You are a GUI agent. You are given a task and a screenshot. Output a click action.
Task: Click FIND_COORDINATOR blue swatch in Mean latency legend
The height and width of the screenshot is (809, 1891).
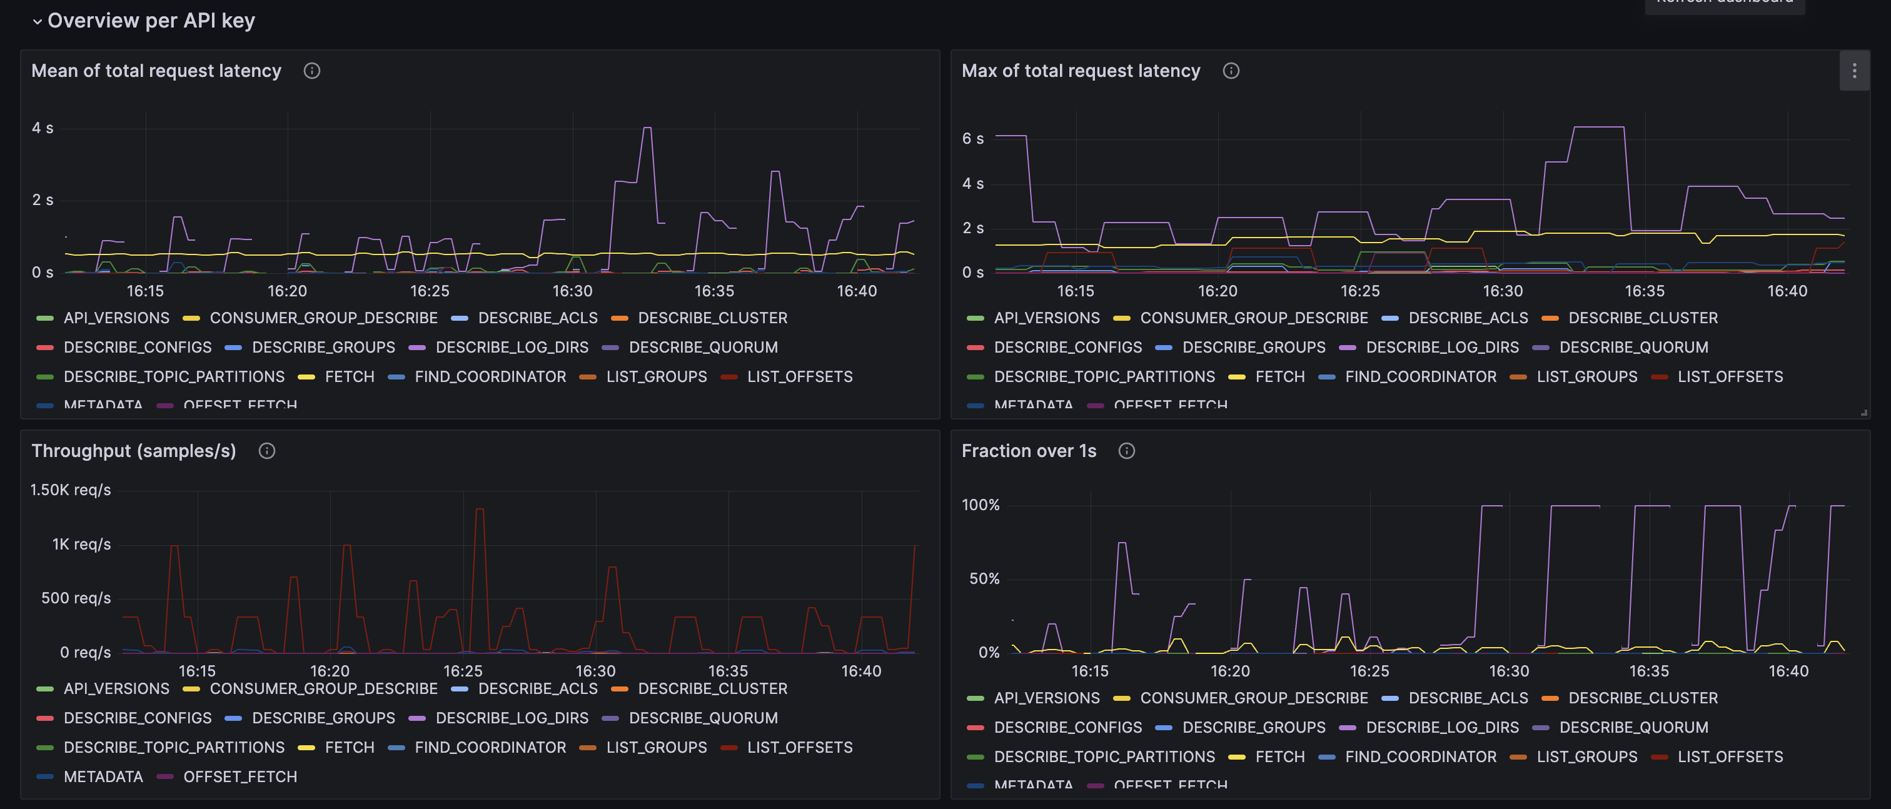(x=396, y=378)
